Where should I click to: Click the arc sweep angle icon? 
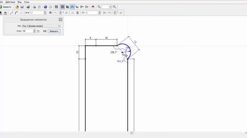[x=105, y=13]
